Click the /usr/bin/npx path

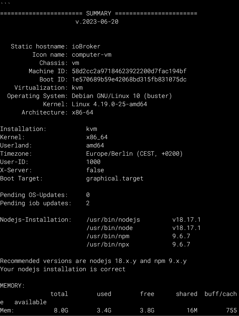(x=108, y=244)
